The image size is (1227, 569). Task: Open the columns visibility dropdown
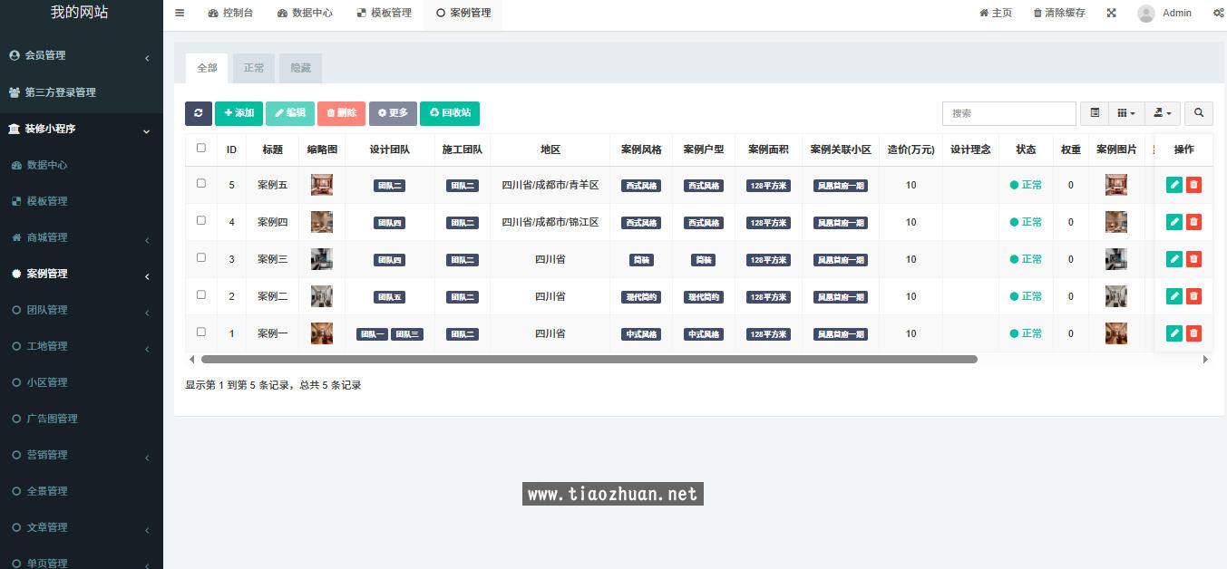(1126, 113)
